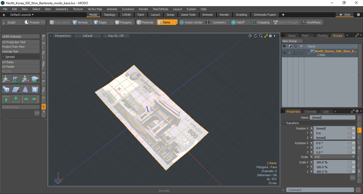Toggle the Rotation X channel keyframe dot
The width and height of the screenshot is (363, 194).
[311, 143]
